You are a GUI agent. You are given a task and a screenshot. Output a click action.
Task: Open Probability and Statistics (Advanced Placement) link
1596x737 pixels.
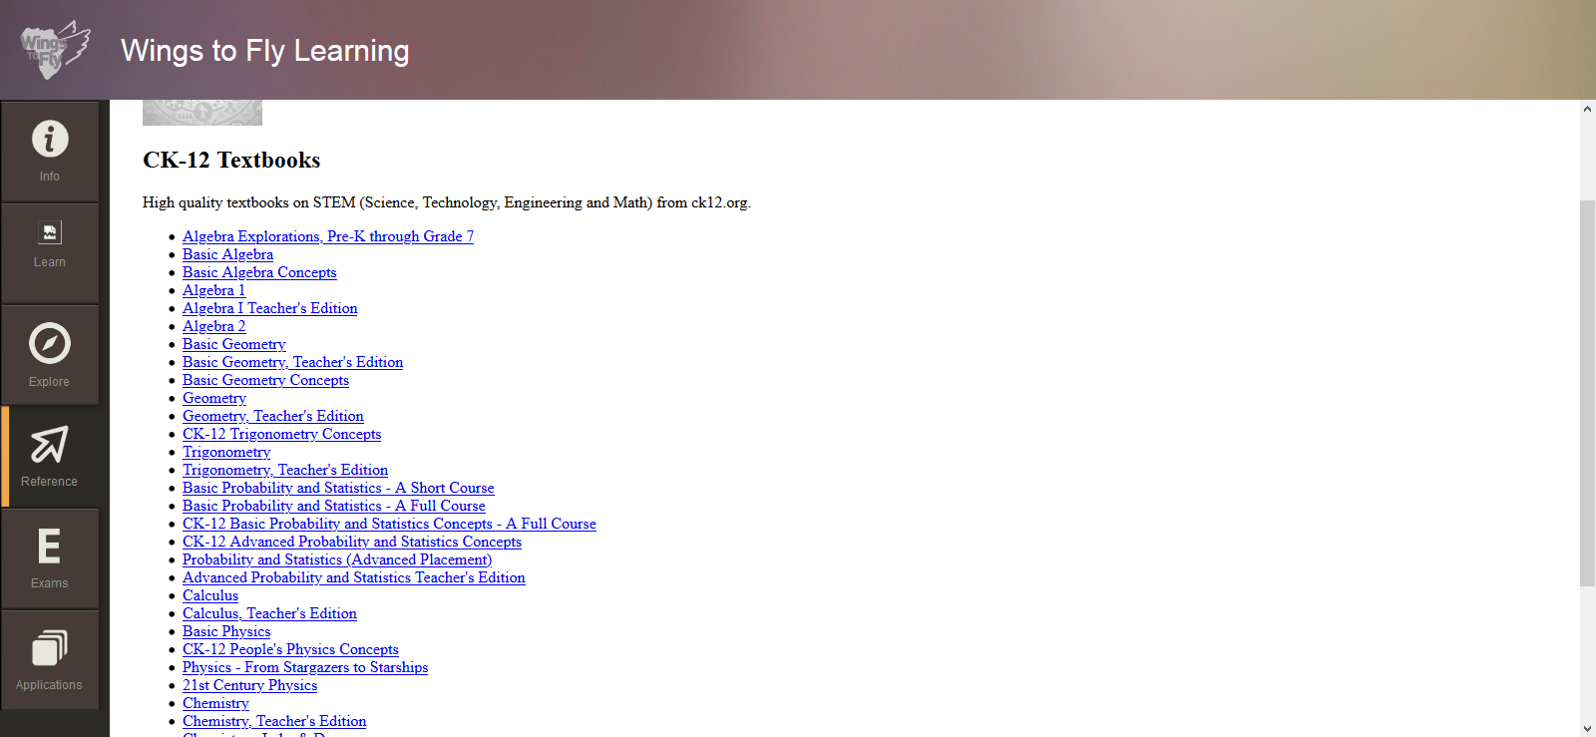(337, 559)
